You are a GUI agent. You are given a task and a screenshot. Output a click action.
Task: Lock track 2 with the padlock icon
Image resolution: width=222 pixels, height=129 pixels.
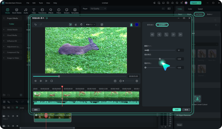(x=8, y=126)
